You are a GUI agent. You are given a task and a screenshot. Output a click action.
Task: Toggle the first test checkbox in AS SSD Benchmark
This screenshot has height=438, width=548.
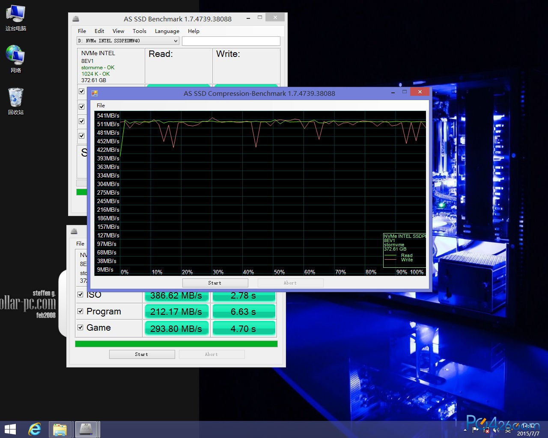click(x=82, y=91)
